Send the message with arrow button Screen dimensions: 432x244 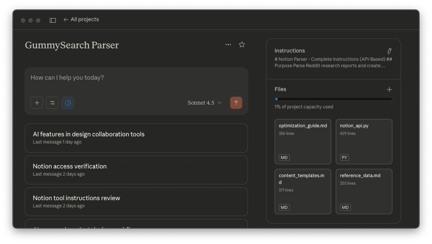click(236, 103)
